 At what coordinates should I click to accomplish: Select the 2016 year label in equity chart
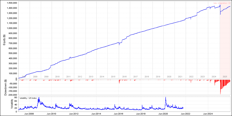pos(124,77)
